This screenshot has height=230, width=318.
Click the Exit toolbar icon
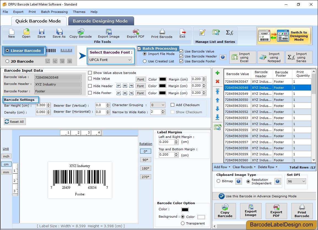point(182,34)
